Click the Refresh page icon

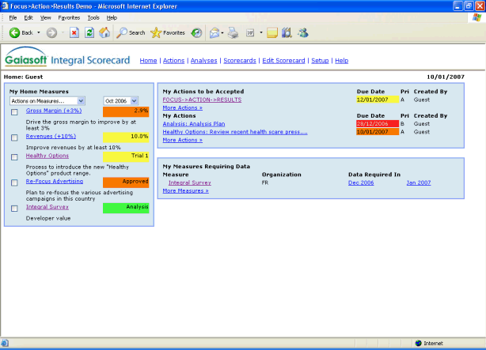[89, 33]
